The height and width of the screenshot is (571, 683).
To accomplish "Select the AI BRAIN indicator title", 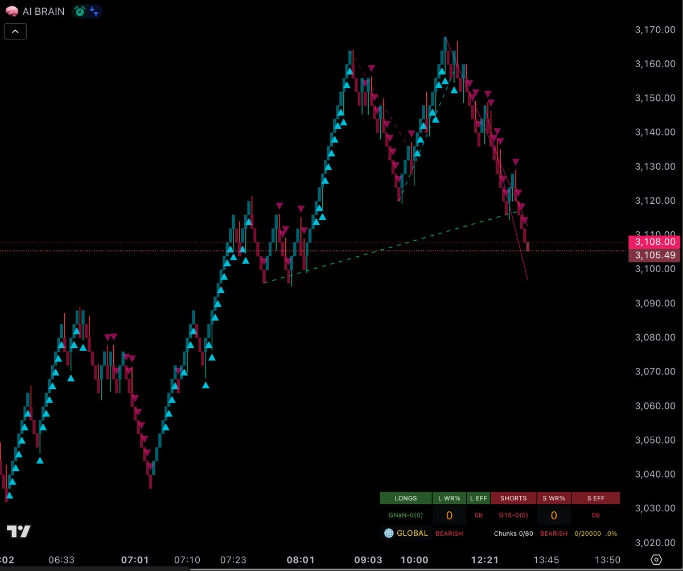I will point(43,11).
